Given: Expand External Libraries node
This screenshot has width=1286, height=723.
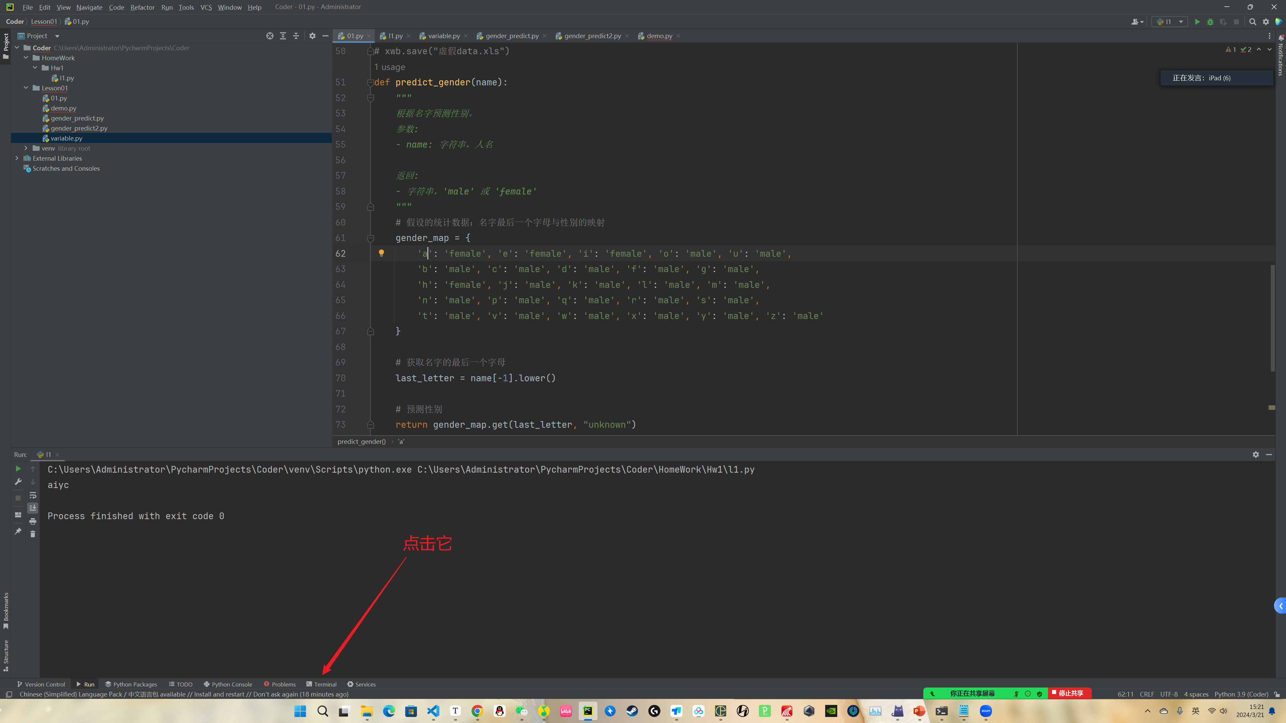Looking at the screenshot, I should (x=17, y=158).
